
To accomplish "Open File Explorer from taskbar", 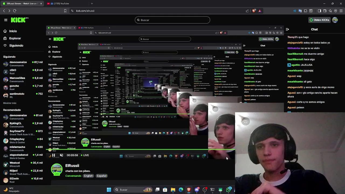I will tap(173, 190).
